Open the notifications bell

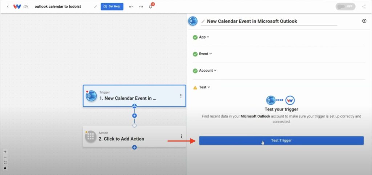pyautogui.click(x=151, y=7)
